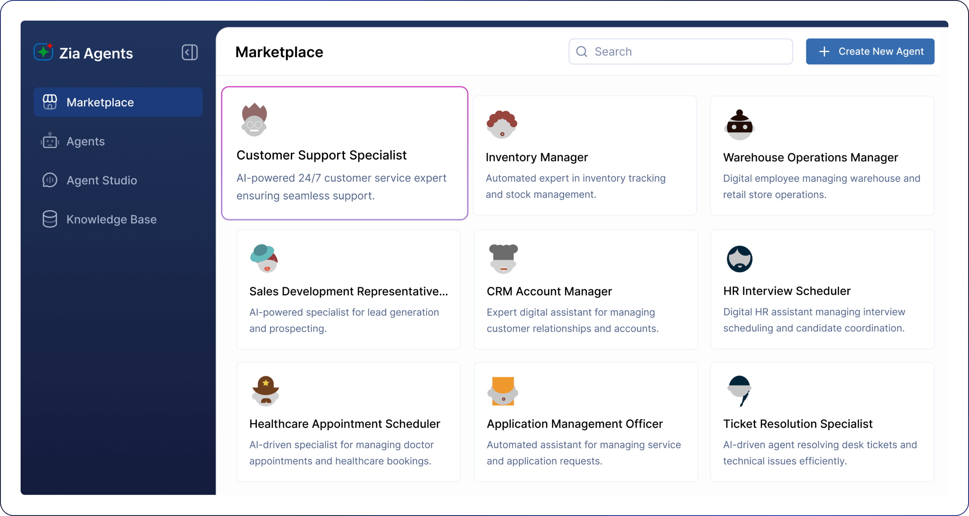Collapse the sidebar with the panel toggle icon
969x516 pixels.
[x=189, y=52]
